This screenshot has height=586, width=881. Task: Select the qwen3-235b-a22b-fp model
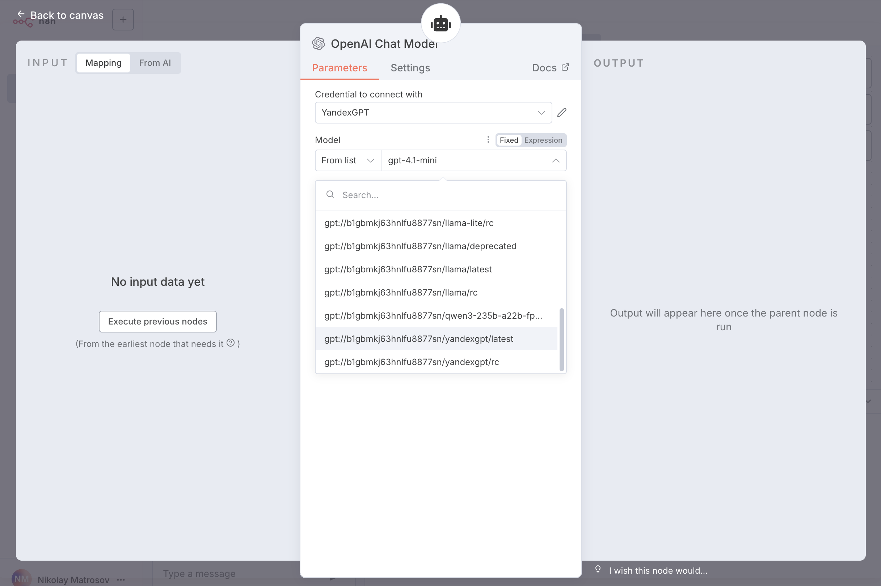(x=436, y=315)
